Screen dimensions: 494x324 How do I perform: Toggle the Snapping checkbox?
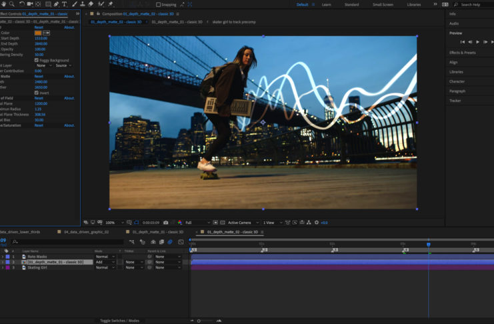point(158,5)
